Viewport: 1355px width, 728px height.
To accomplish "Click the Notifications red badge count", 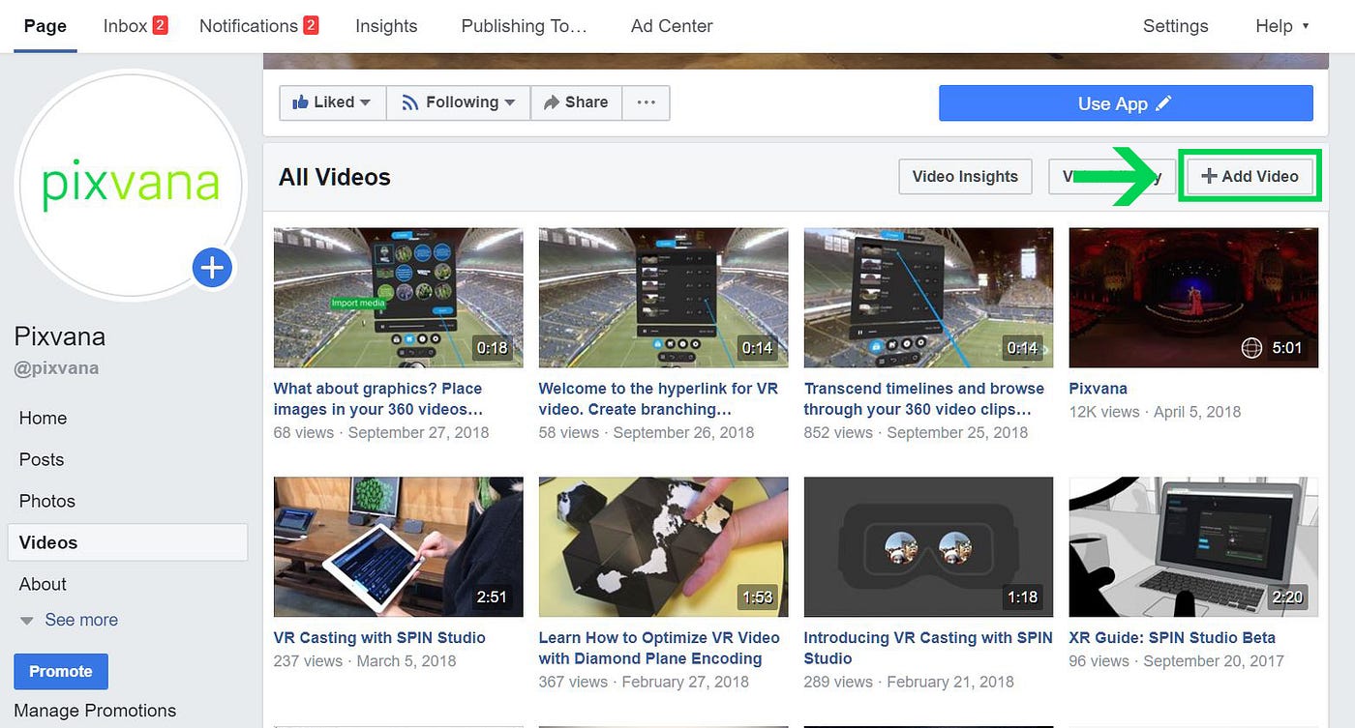I will (311, 25).
